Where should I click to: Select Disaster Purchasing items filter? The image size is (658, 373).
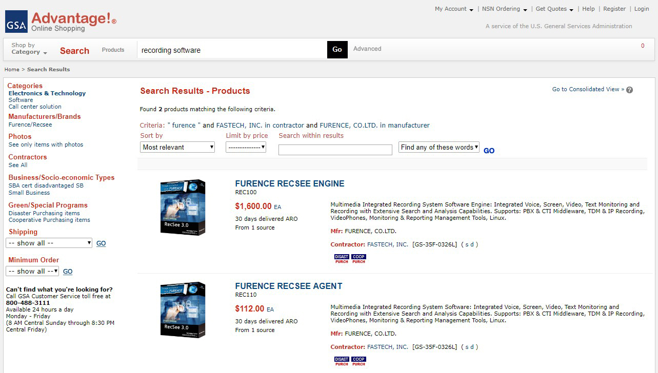click(x=44, y=213)
